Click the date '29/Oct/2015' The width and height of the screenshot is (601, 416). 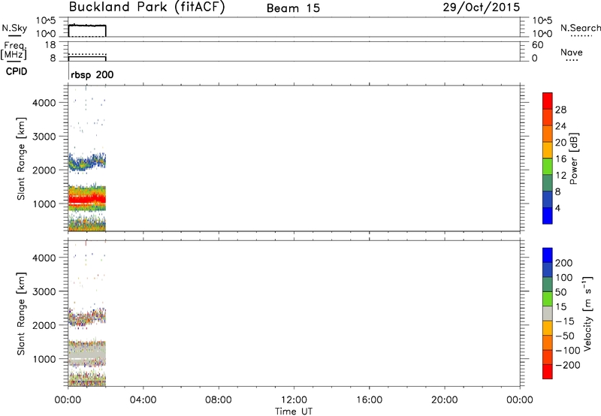482,8
